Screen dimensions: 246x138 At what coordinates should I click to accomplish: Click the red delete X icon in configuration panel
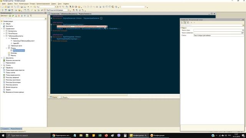(19, 16)
